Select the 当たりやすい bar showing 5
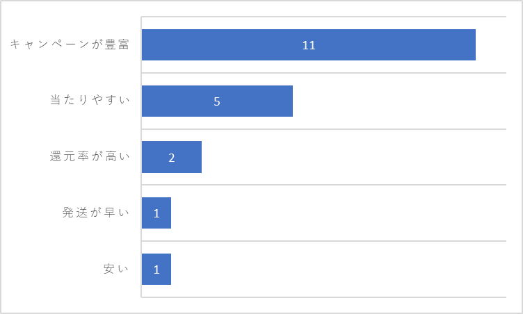 coord(217,101)
